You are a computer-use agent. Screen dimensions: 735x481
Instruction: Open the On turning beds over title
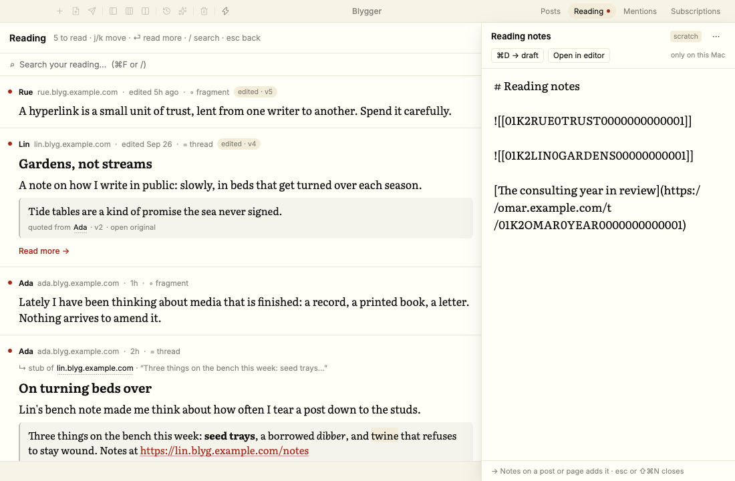pyautogui.click(x=85, y=389)
